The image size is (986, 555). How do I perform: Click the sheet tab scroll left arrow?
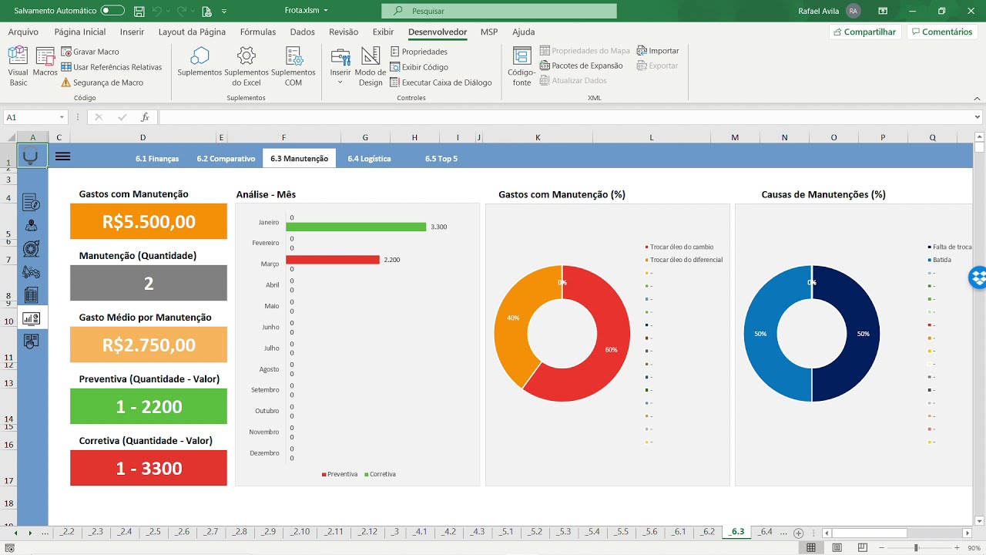16,533
